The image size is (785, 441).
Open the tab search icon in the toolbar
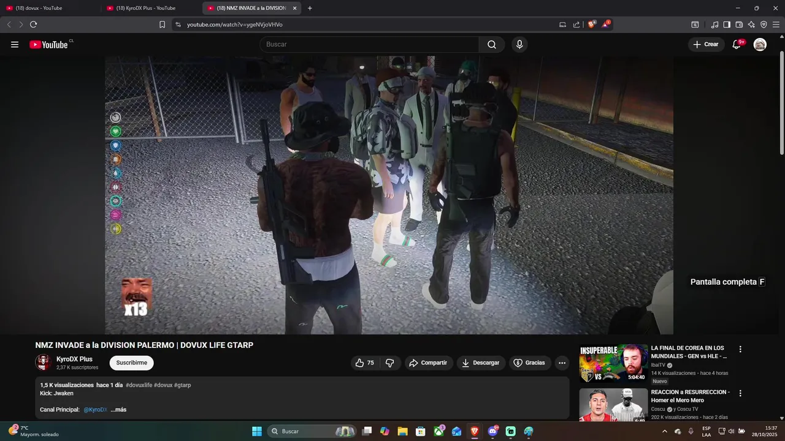click(695, 24)
